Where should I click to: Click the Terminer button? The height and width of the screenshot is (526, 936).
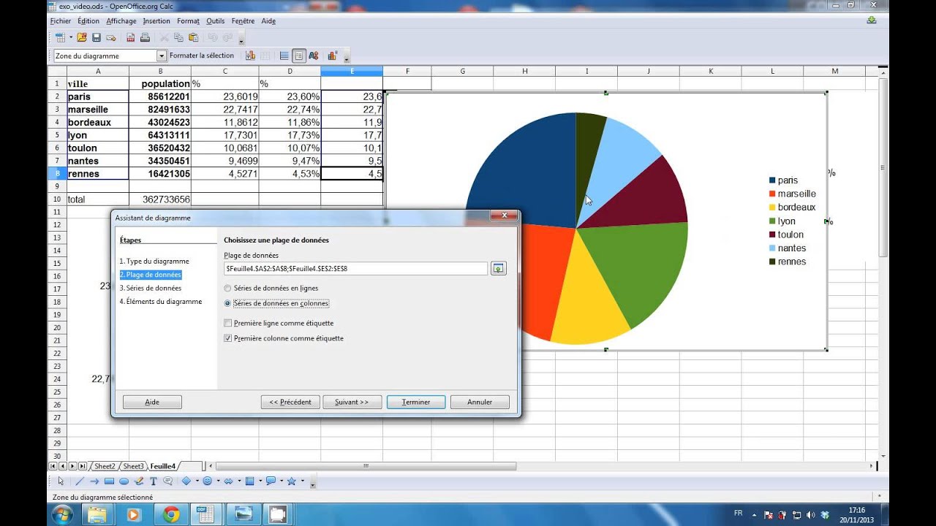click(x=416, y=402)
